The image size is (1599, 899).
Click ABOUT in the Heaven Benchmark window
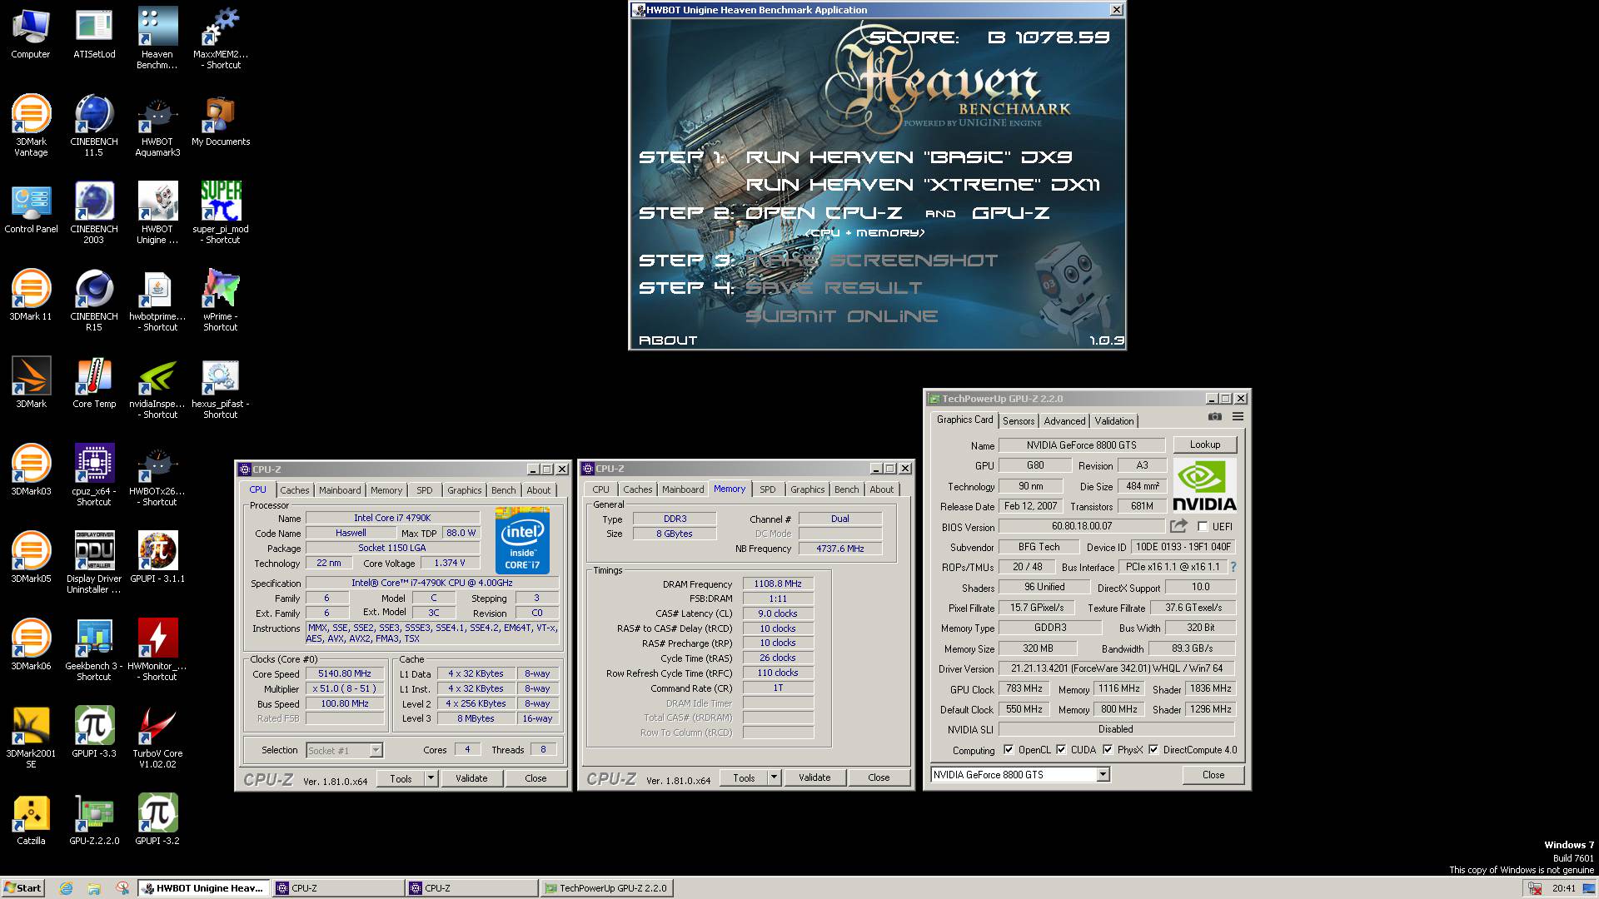tap(668, 340)
